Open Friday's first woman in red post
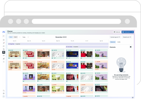This screenshot has height=101, width=141. pyautogui.click(x=87, y=54)
